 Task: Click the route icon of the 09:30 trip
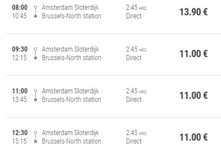(36, 54)
